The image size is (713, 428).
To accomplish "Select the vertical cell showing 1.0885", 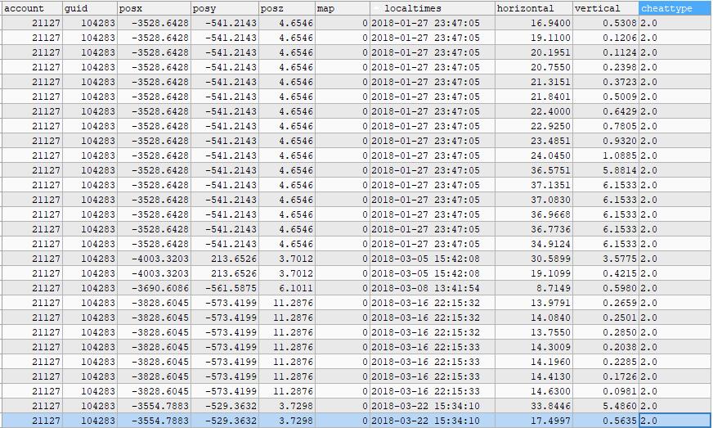I will coord(605,155).
